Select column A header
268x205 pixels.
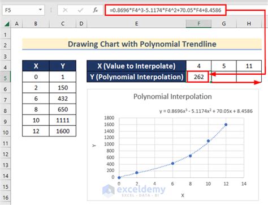pyautogui.click(x=16, y=24)
